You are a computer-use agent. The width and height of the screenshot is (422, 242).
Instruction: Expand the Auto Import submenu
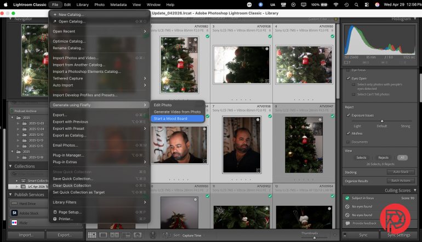(x=99, y=85)
